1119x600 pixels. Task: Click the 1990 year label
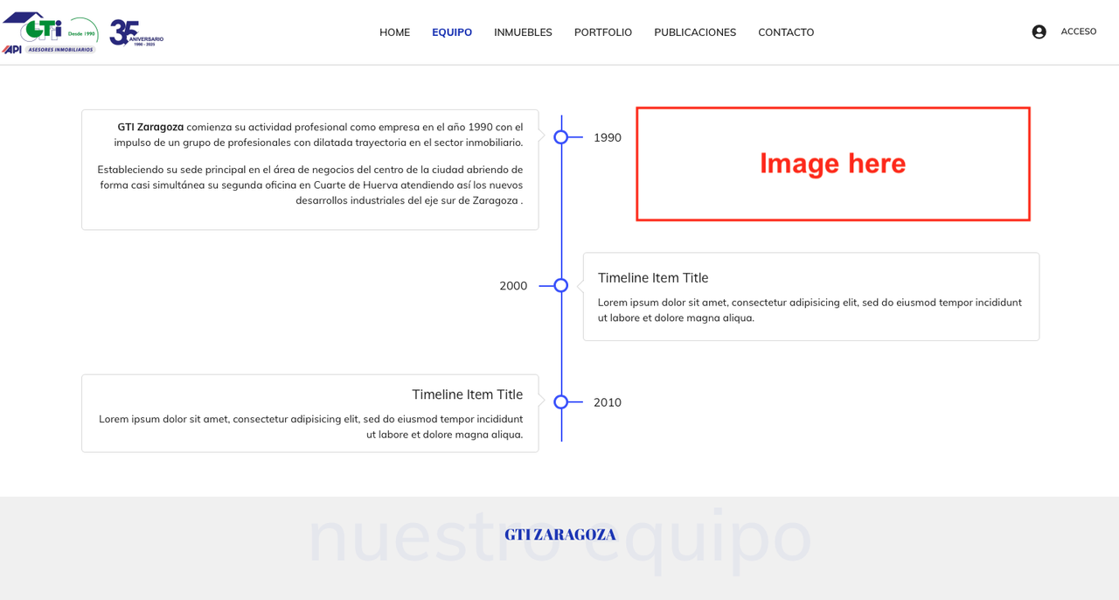tap(608, 137)
